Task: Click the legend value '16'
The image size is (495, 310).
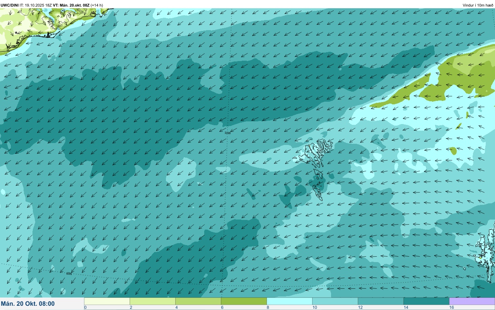Action: [x=451, y=307]
